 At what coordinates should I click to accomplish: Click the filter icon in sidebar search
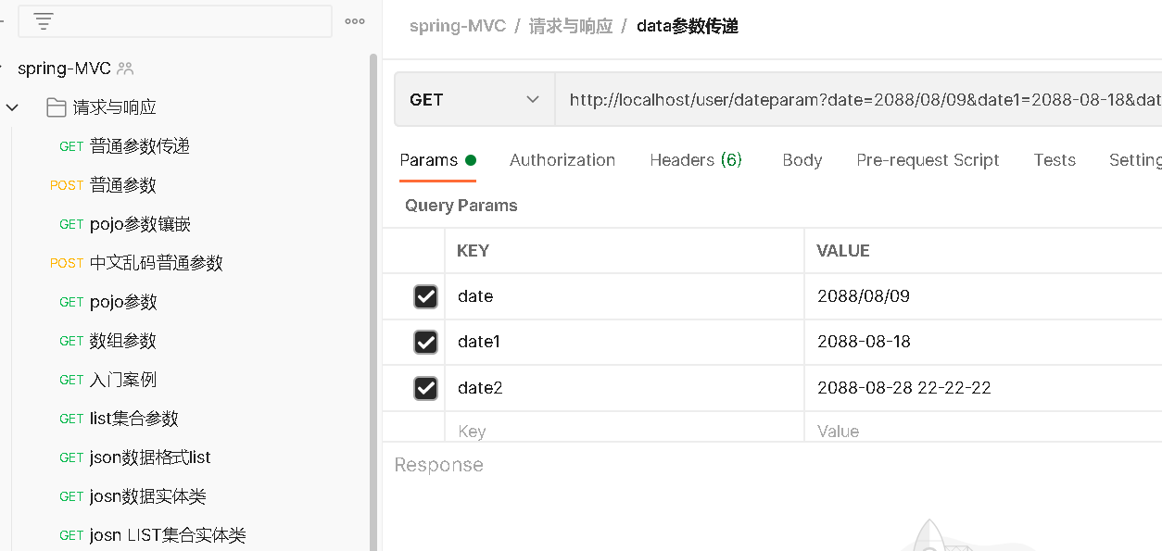43,21
